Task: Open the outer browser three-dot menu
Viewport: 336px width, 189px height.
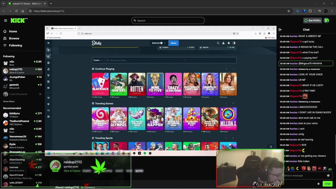Action: 332,11
